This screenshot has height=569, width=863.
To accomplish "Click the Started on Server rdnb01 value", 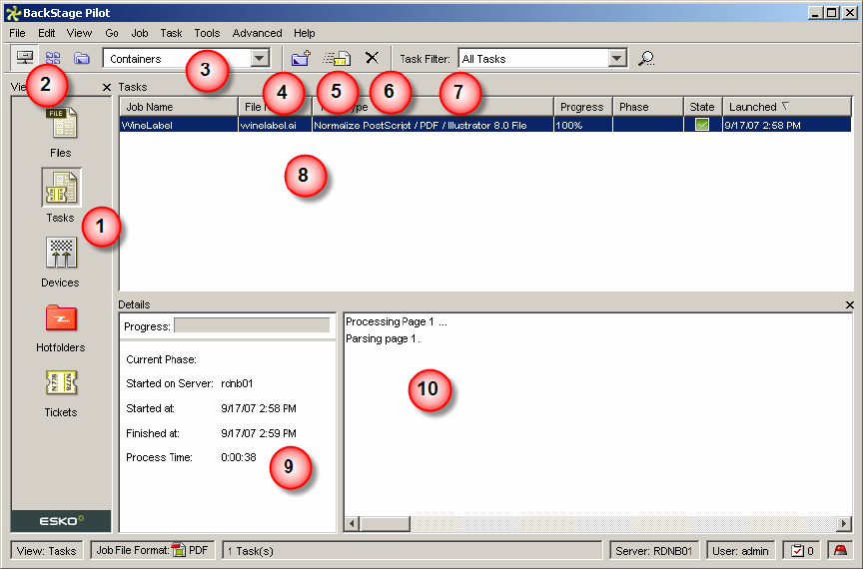I will 237,383.
